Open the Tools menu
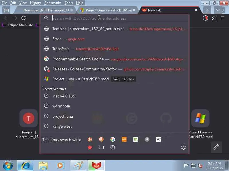The height and width of the screenshot is (171, 229). tap(69, 3)
